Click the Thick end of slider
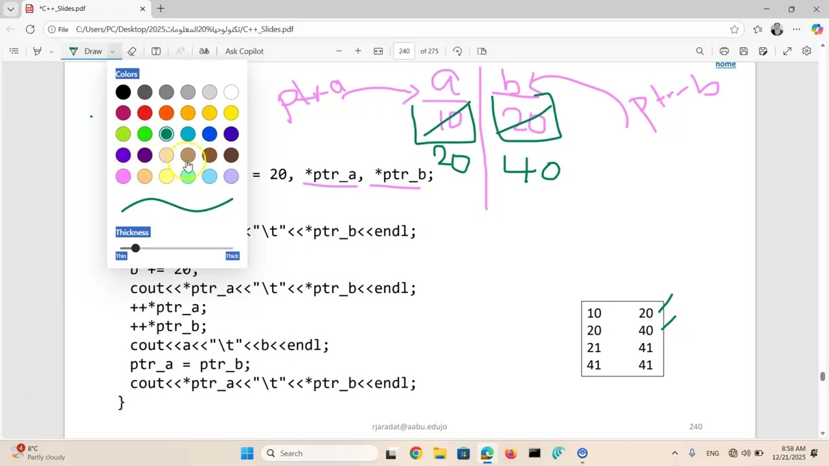This screenshot has width=829, height=466. pos(232,256)
